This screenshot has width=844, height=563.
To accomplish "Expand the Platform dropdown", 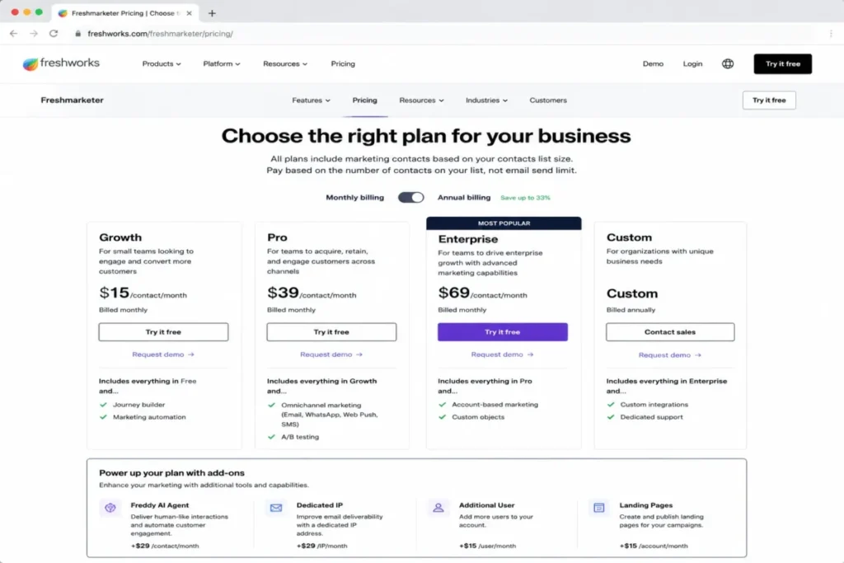I will pos(221,63).
